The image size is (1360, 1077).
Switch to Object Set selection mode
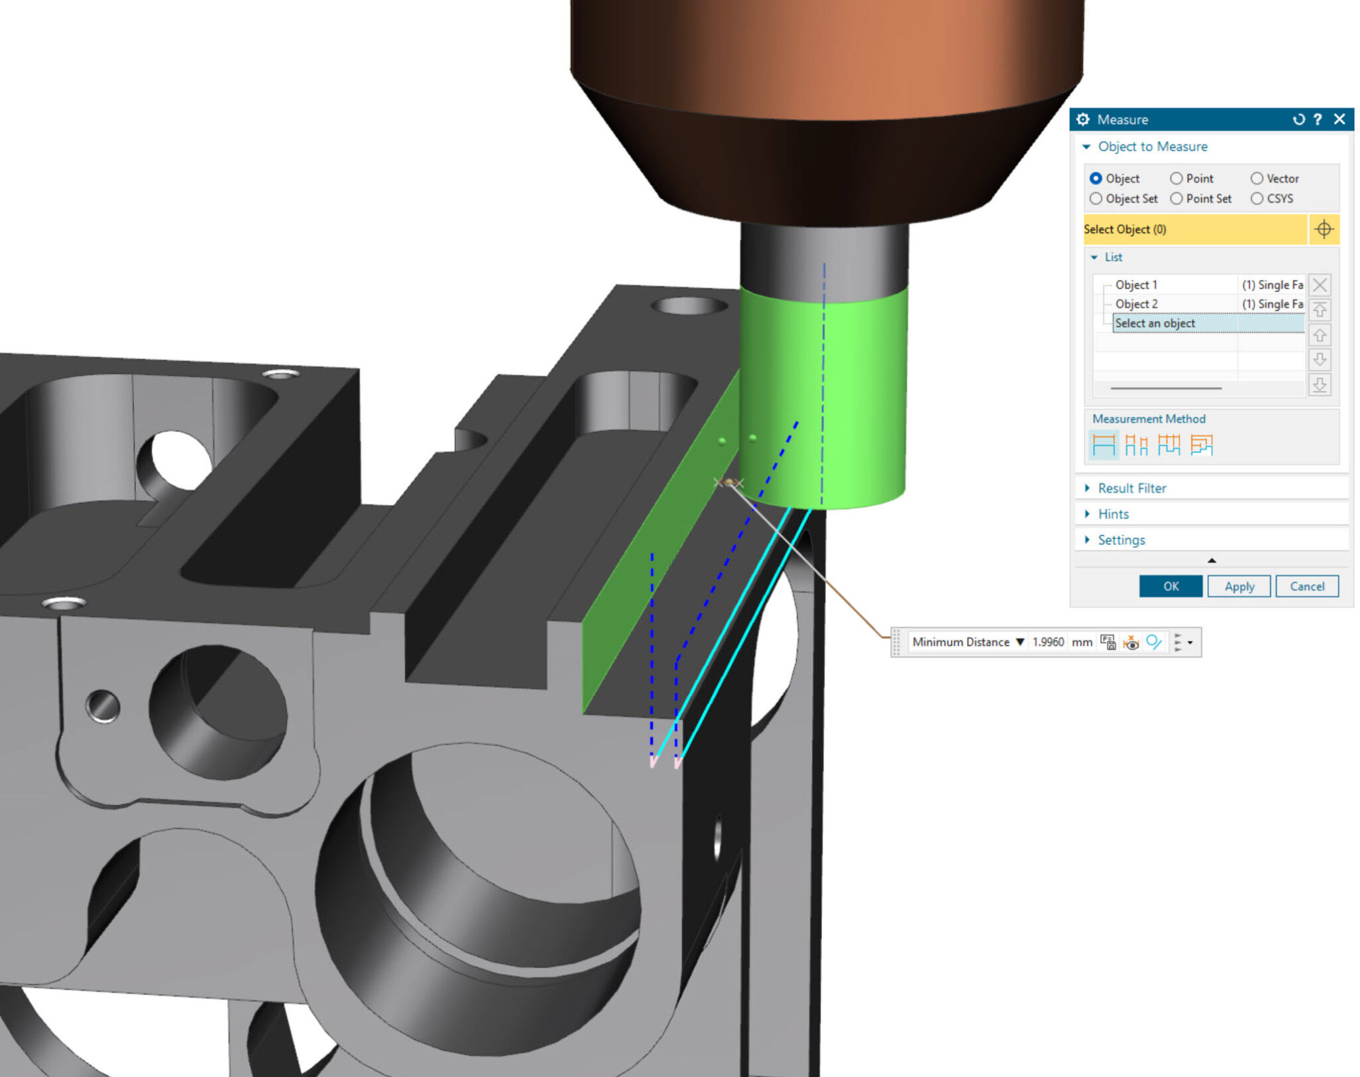tap(1096, 198)
